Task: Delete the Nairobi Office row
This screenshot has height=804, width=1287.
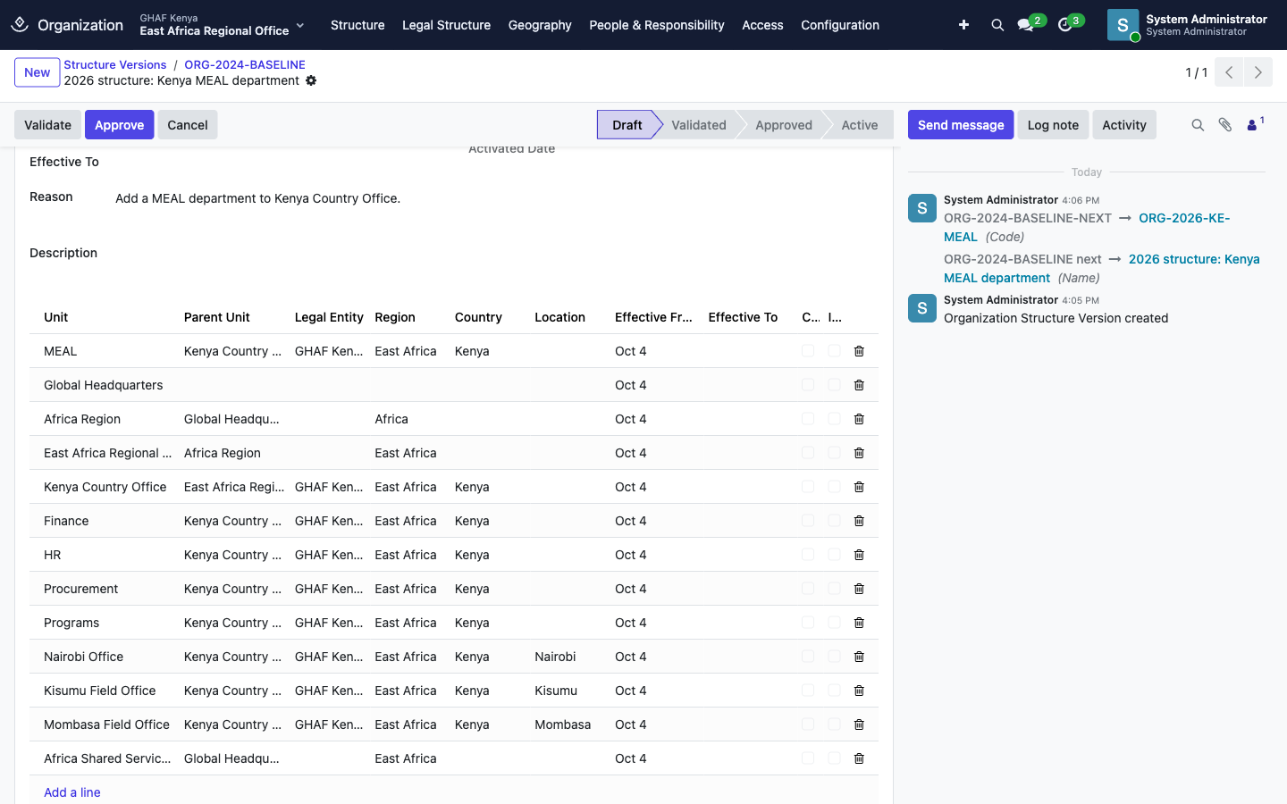Action: [x=859, y=657]
